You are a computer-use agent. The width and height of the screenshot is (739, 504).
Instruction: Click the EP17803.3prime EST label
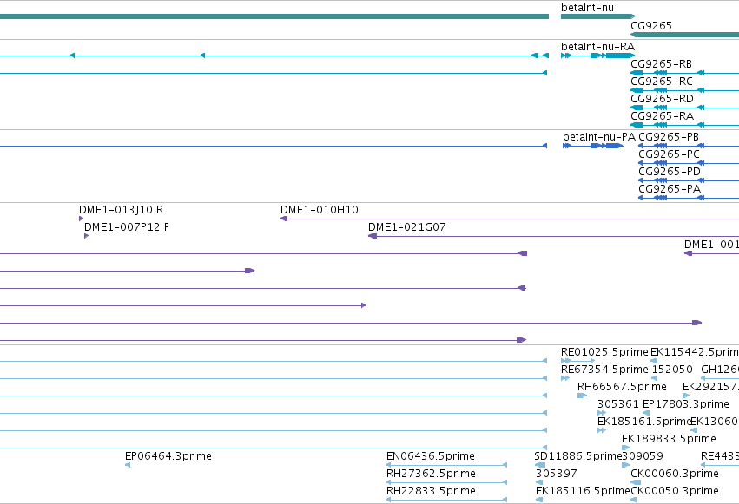coord(686,404)
